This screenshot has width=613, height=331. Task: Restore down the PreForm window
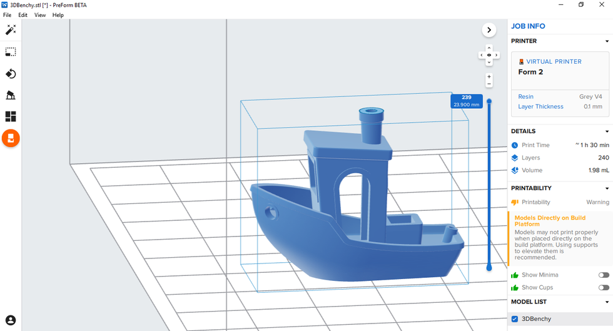pyautogui.click(x=581, y=5)
